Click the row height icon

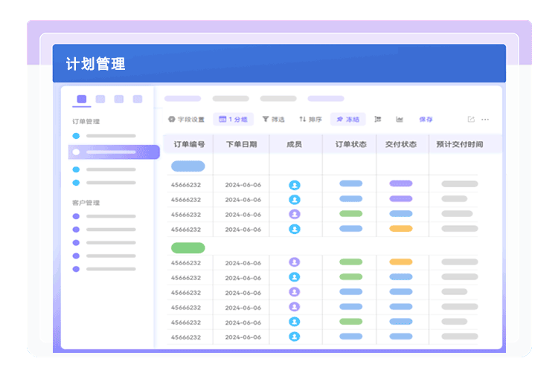[x=378, y=119]
